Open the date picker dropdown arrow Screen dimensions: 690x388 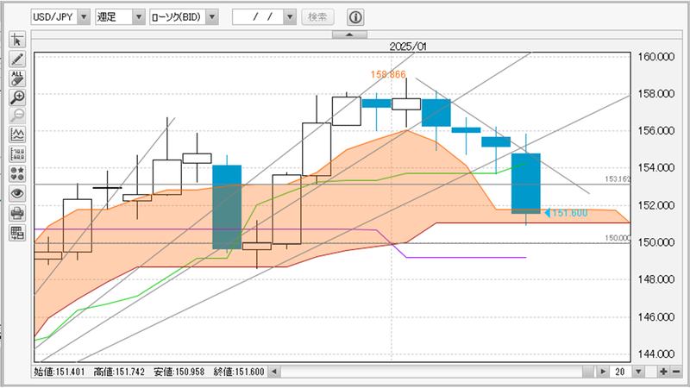(290, 17)
